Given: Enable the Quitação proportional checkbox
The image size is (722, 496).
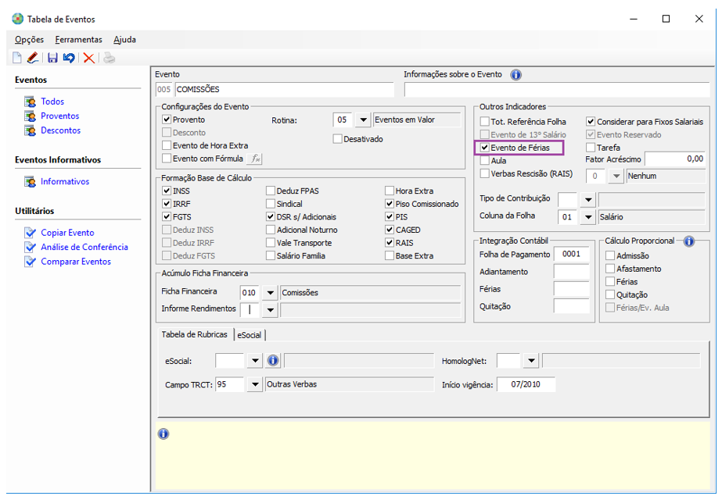Looking at the screenshot, I should coord(610,294).
